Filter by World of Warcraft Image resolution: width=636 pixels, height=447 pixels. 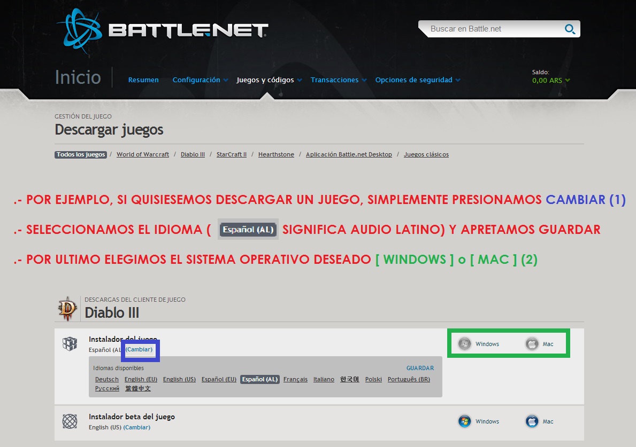click(143, 154)
